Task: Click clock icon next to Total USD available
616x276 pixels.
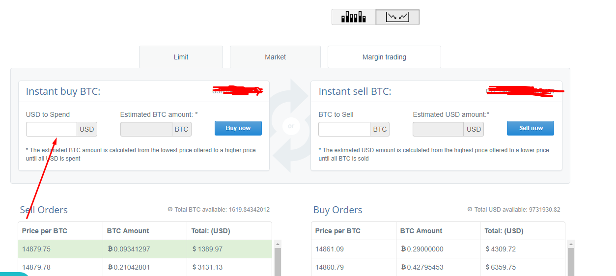Action: pos(470,209)
